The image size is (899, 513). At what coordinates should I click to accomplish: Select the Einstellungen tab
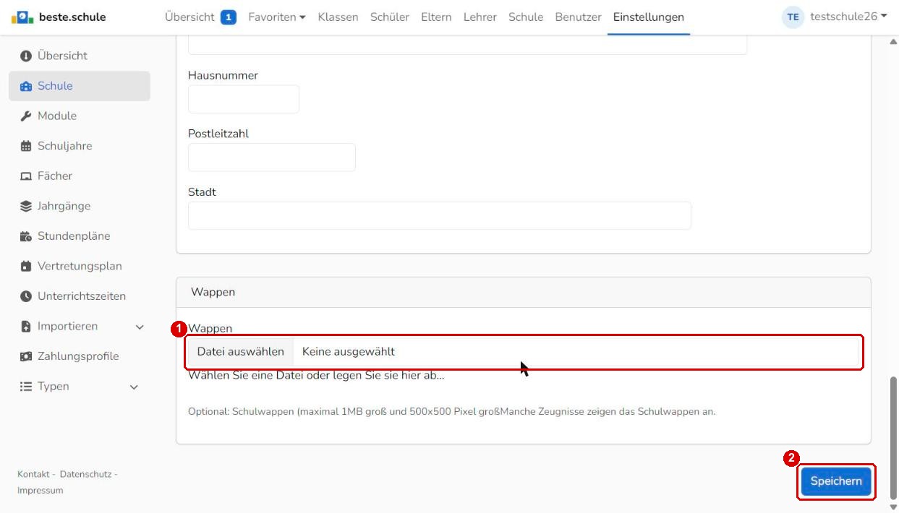click(649, 17)
